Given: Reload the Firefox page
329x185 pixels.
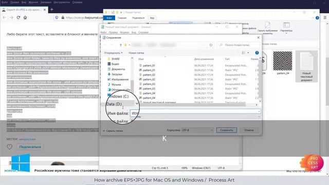Looking at the screenshot, I should pos(19,17).
